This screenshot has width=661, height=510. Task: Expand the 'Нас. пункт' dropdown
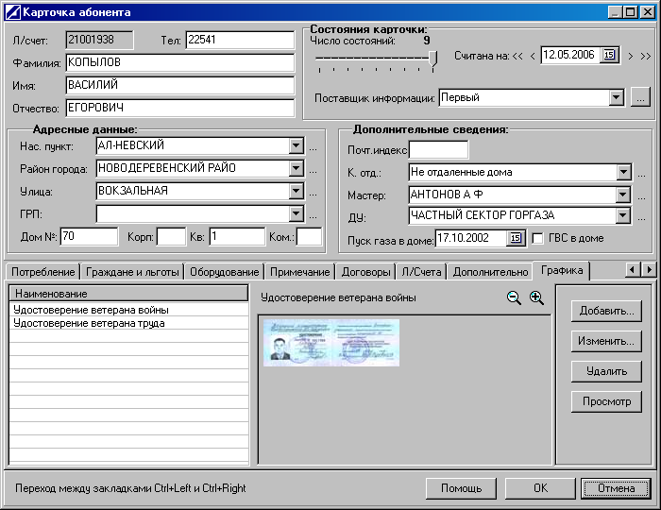(x=296, y=146)
